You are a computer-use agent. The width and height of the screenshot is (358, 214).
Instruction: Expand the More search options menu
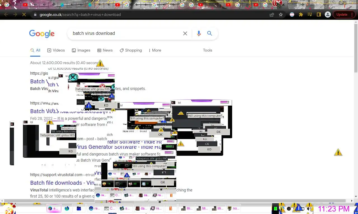[x=155, y=50]
